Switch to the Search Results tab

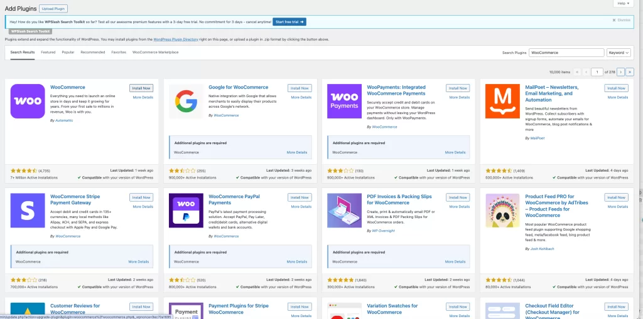[23, 53]
